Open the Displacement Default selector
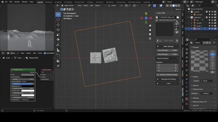Viewport: 218px width, 122px height. point(207,94)
